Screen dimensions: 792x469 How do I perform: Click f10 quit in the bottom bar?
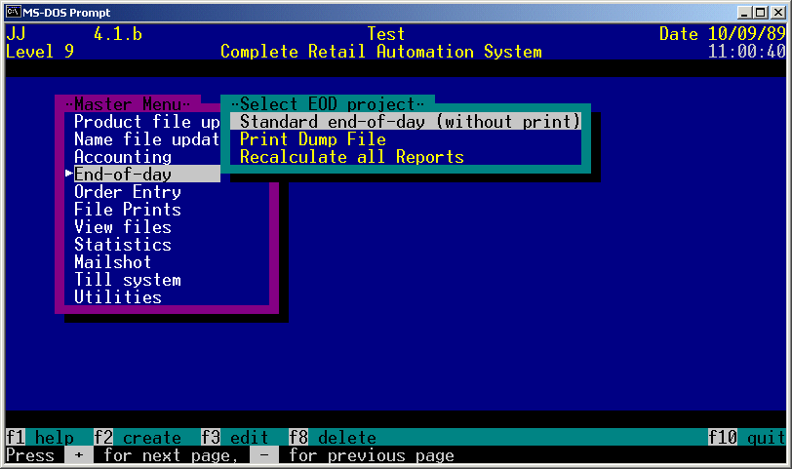coord(747,438)
